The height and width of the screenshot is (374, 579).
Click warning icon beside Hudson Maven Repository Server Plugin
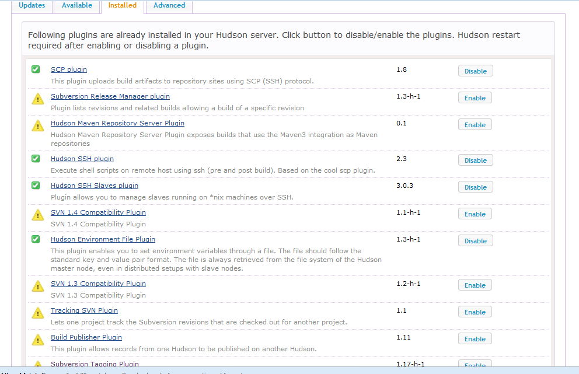38,126
